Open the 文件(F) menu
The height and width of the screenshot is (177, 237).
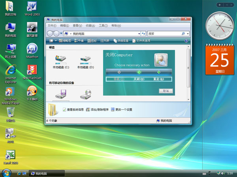pos(52,26)
